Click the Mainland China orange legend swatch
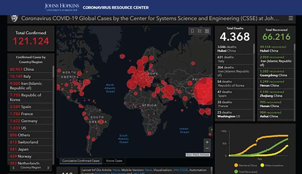This screenshot has width=302, height=174. tap(236, 165)
